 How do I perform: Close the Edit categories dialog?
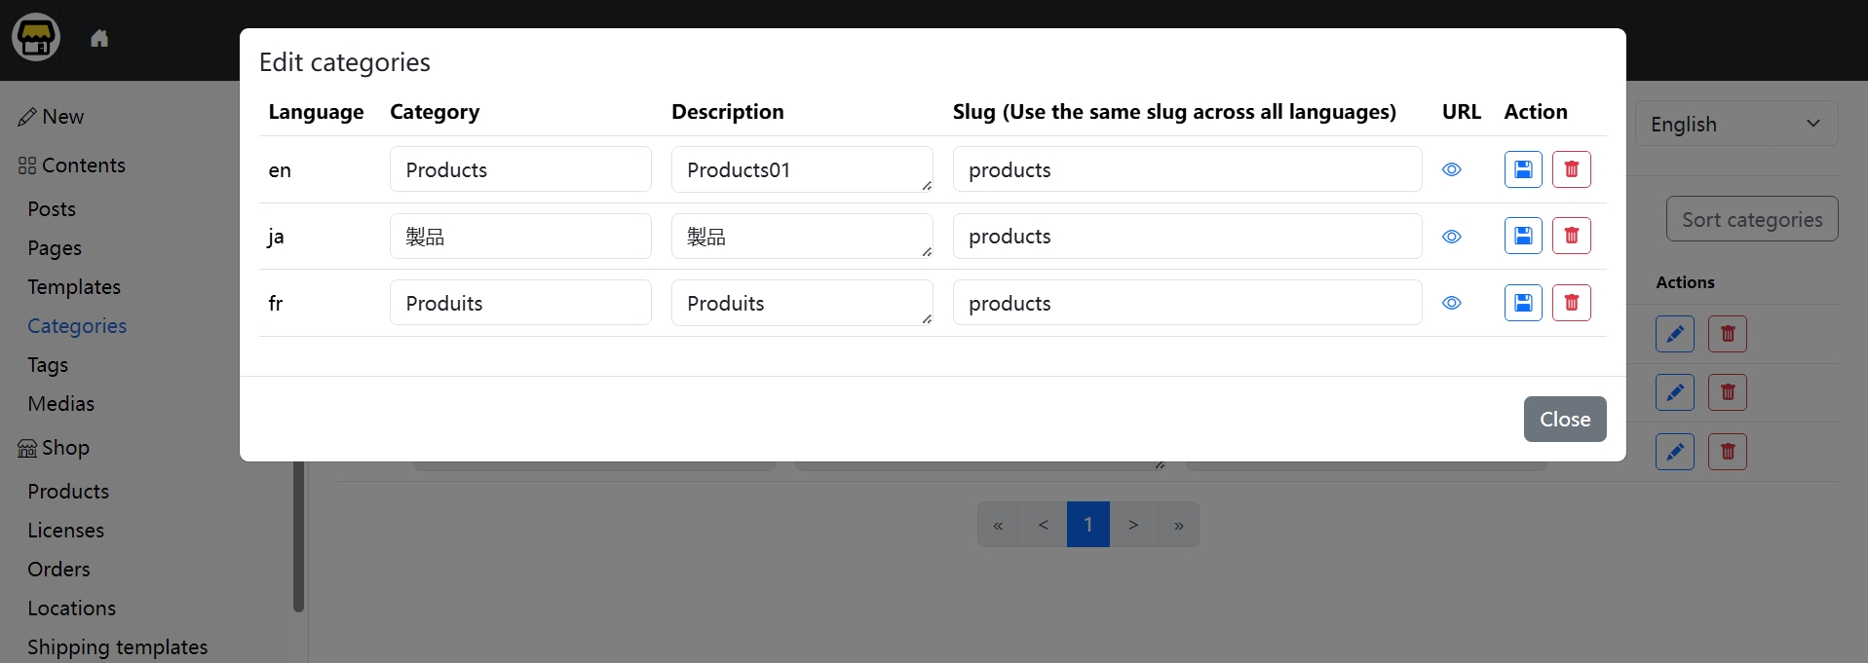pyautogui.click(x=1564, y=419)
